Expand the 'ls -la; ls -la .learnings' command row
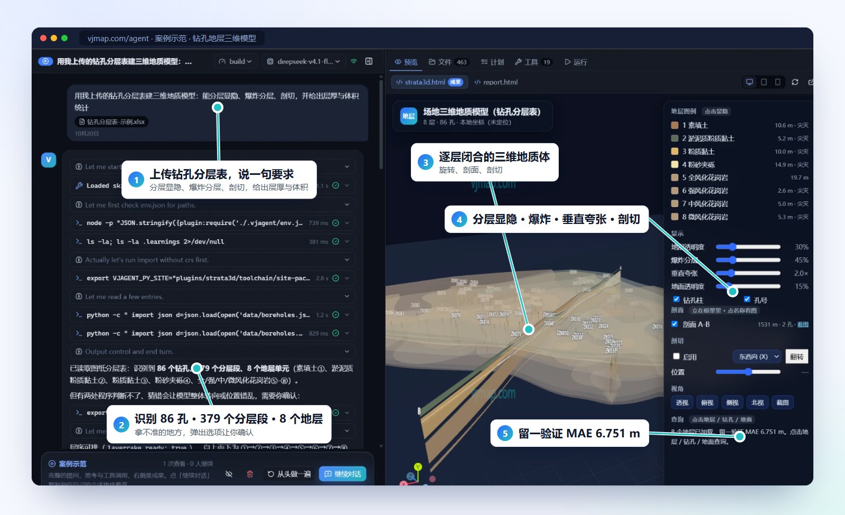The width and height of the screenshot is (845, 515). (212, 241)
